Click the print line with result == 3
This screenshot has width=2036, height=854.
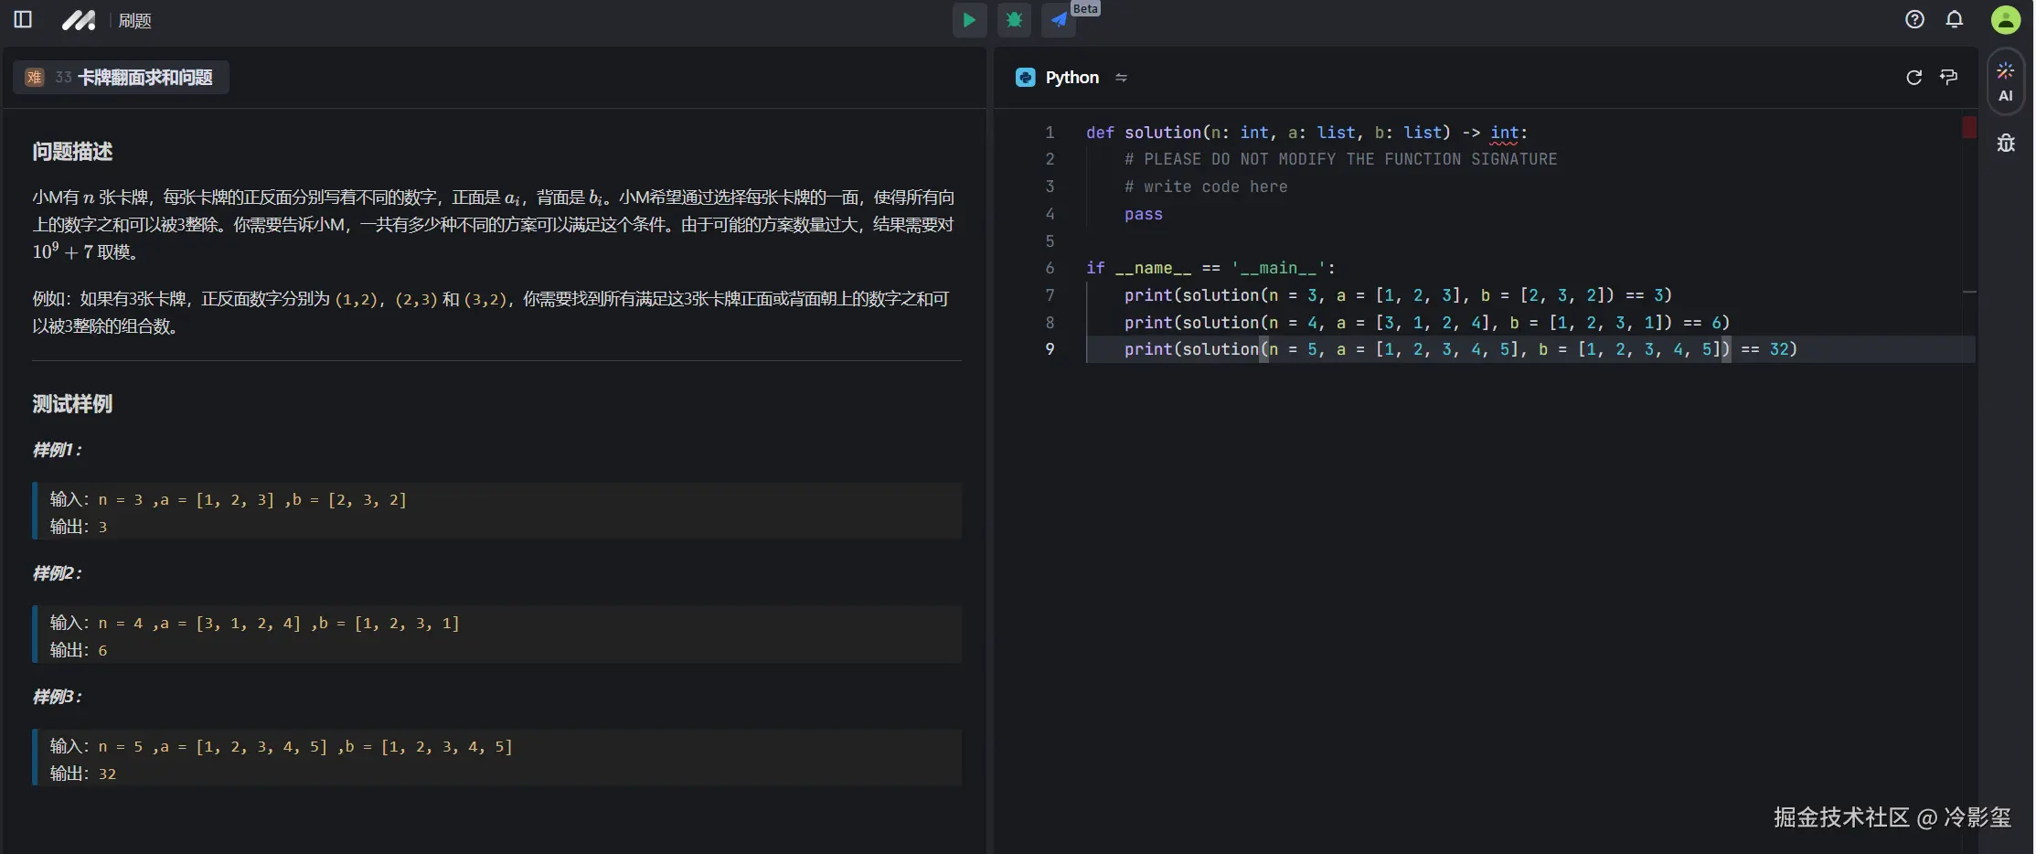point(1398,295)
